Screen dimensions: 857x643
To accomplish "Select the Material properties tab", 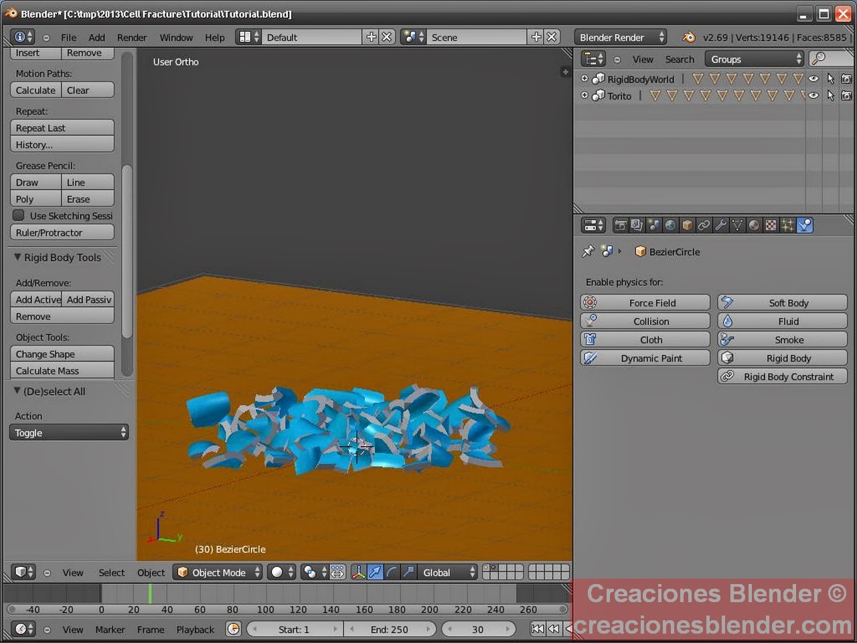I will pos(753,225).
